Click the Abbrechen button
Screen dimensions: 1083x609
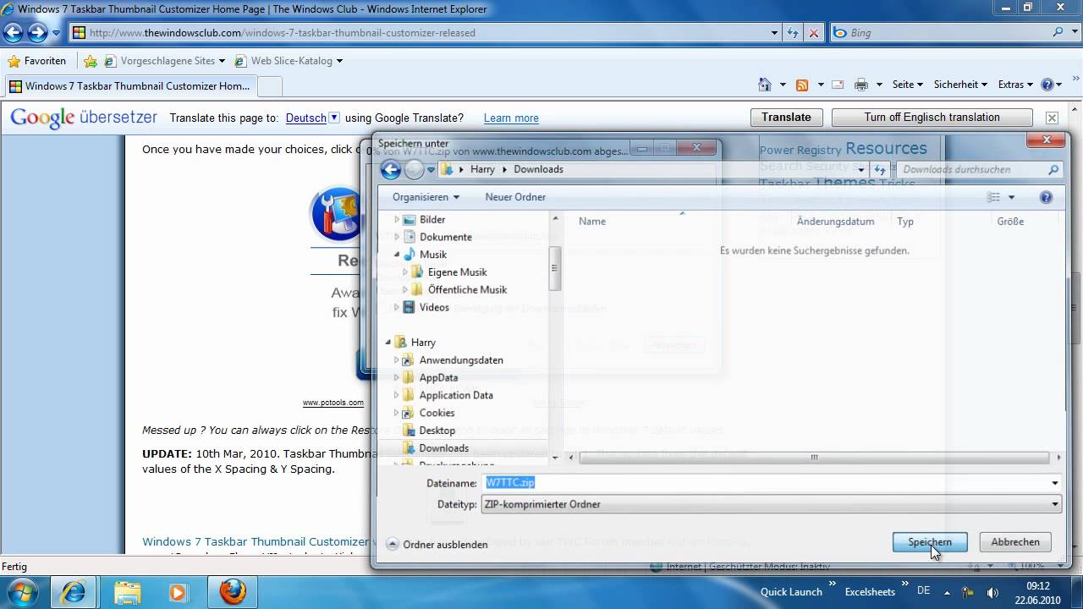[x=1015, y=542]
